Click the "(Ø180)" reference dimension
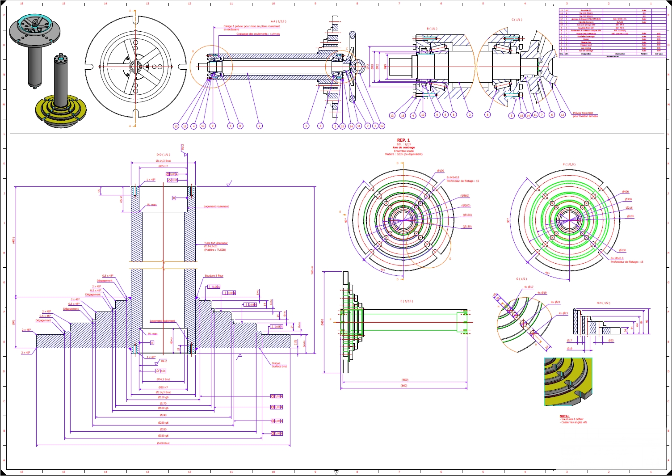 click(x=467, y=215)
